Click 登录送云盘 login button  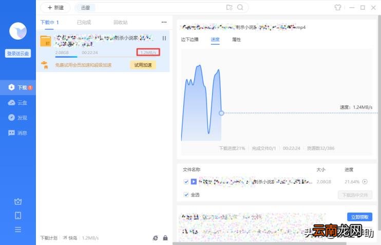click(18, 54)
